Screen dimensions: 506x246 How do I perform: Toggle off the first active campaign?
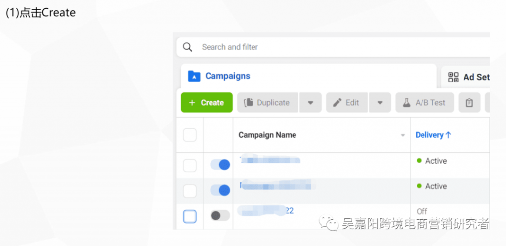[x=220, y=165]
